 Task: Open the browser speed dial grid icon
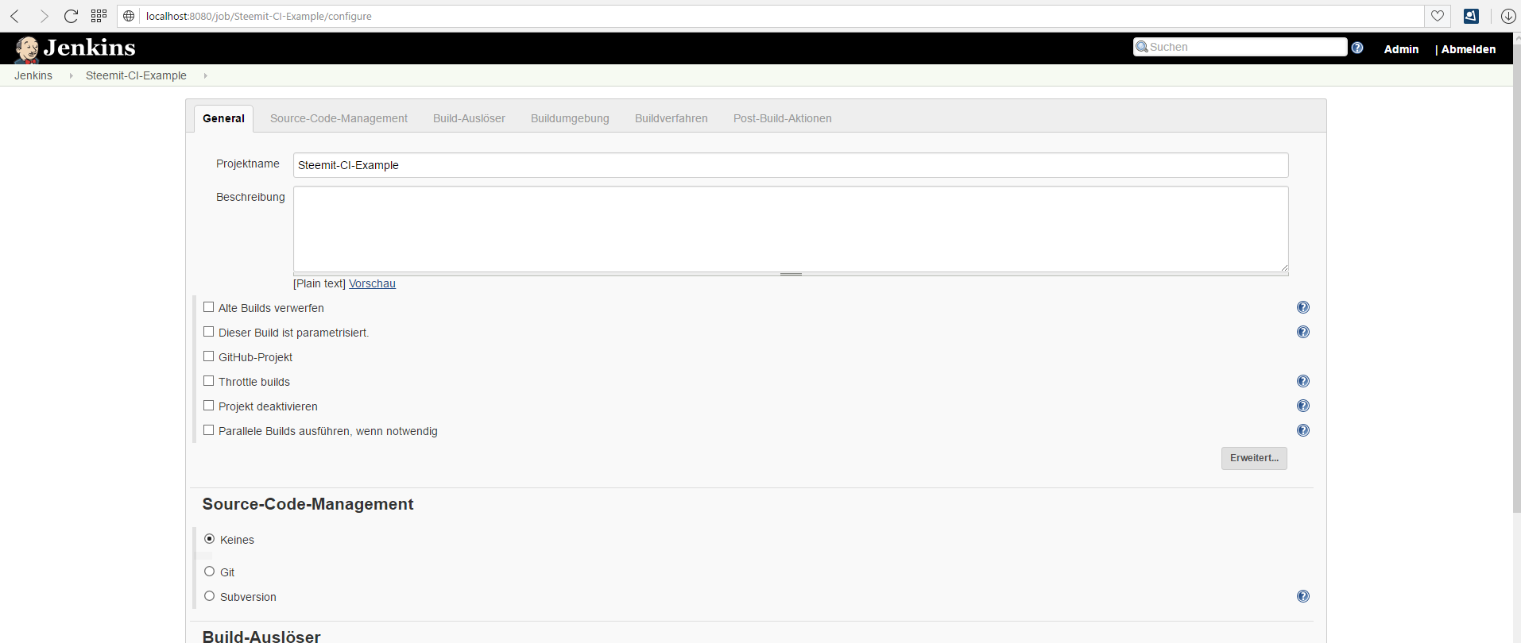tap(99, 16)
